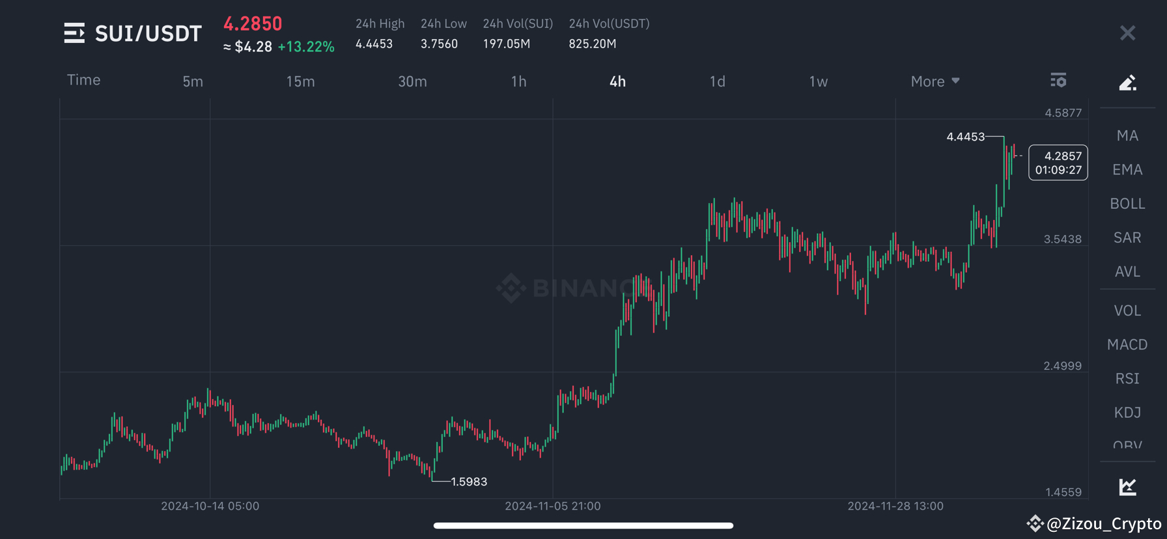Toggle the MACD indicator panel
This screenshot has width=1167, height=539.
(1127, 344)
